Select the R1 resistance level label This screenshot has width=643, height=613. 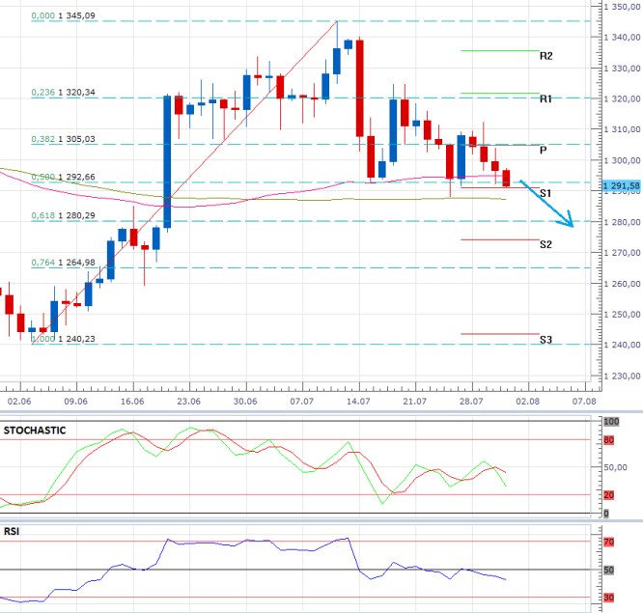pos(545,98)
